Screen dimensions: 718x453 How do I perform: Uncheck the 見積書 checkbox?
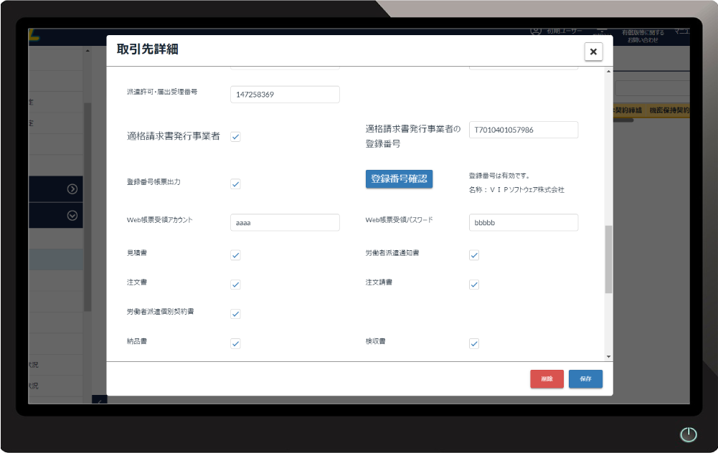tap(235, 255)
